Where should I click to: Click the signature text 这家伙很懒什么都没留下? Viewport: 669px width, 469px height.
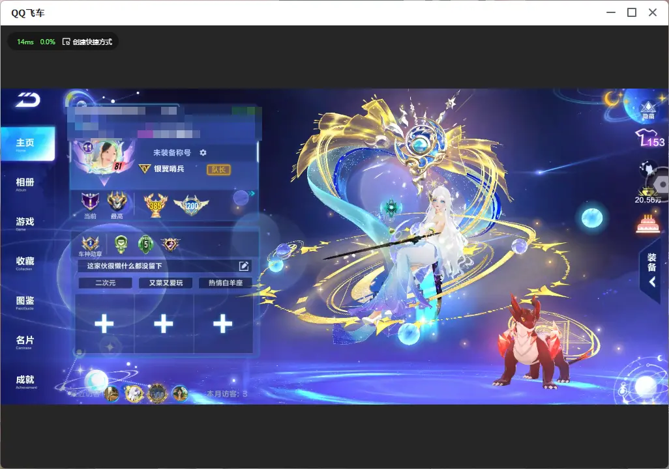(x=125, y=266)
